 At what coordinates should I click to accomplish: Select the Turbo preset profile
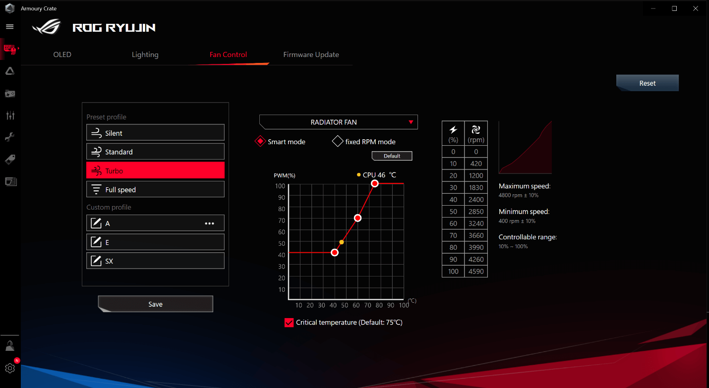point(155,170)
